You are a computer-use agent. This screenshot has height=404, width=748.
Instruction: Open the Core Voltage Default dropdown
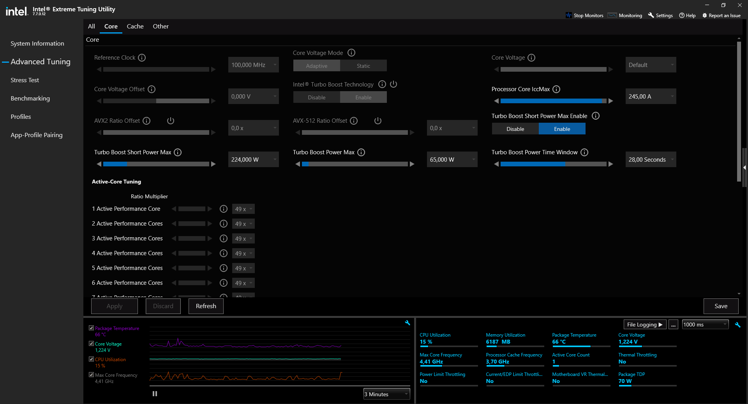(x=651, y=65)
